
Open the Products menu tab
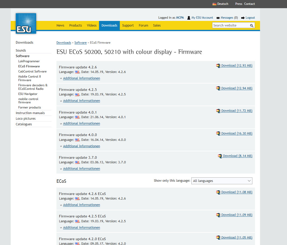click(x=76, y=26)
